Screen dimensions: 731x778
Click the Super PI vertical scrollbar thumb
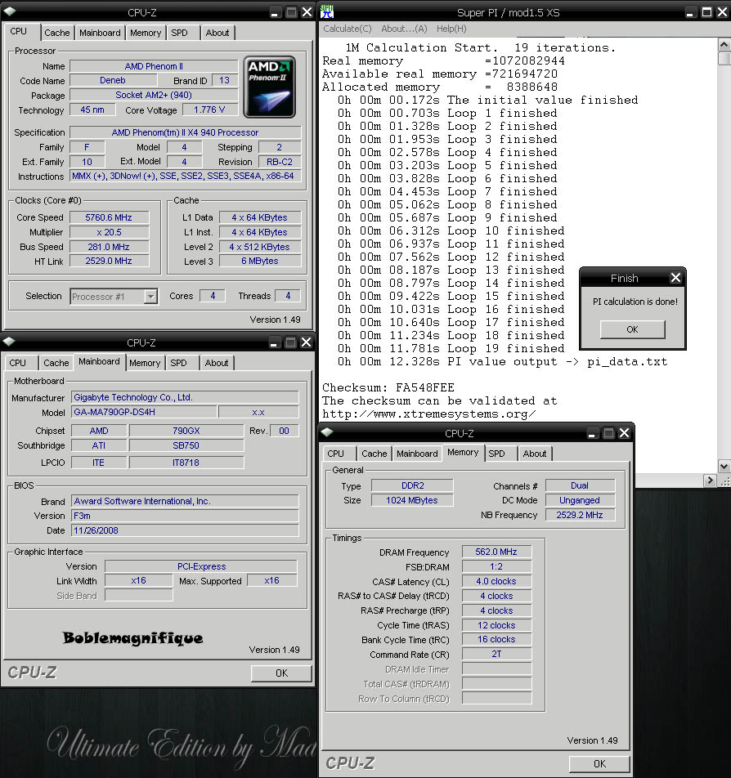point(724,59)
